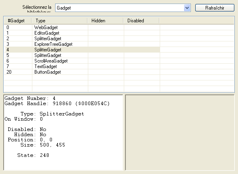The height and width of the screenshot is (174, 238).
Task: Click the Sélectionnez la bibliothèque label
Action: [37, 9]
